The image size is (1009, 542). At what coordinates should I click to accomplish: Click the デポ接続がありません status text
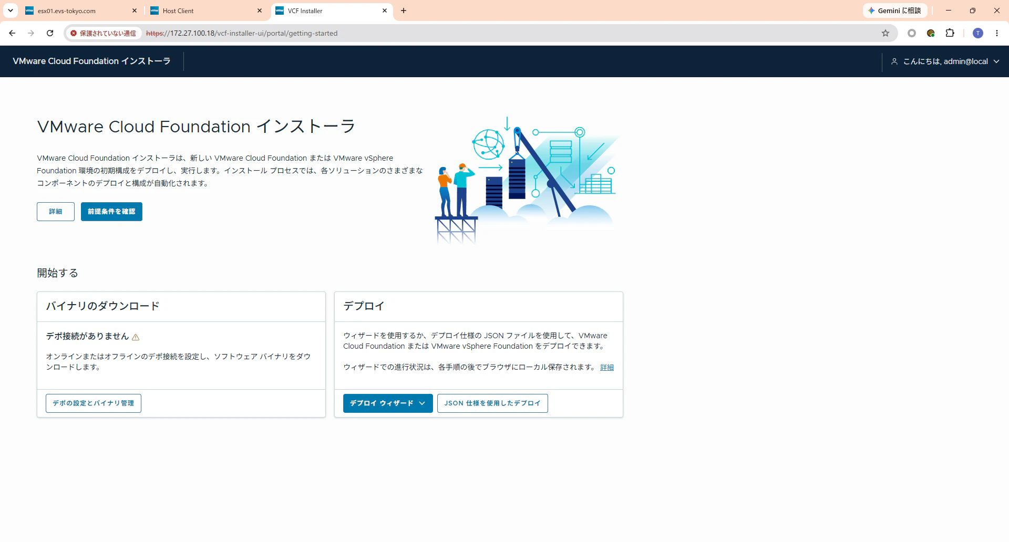[87, 336]
